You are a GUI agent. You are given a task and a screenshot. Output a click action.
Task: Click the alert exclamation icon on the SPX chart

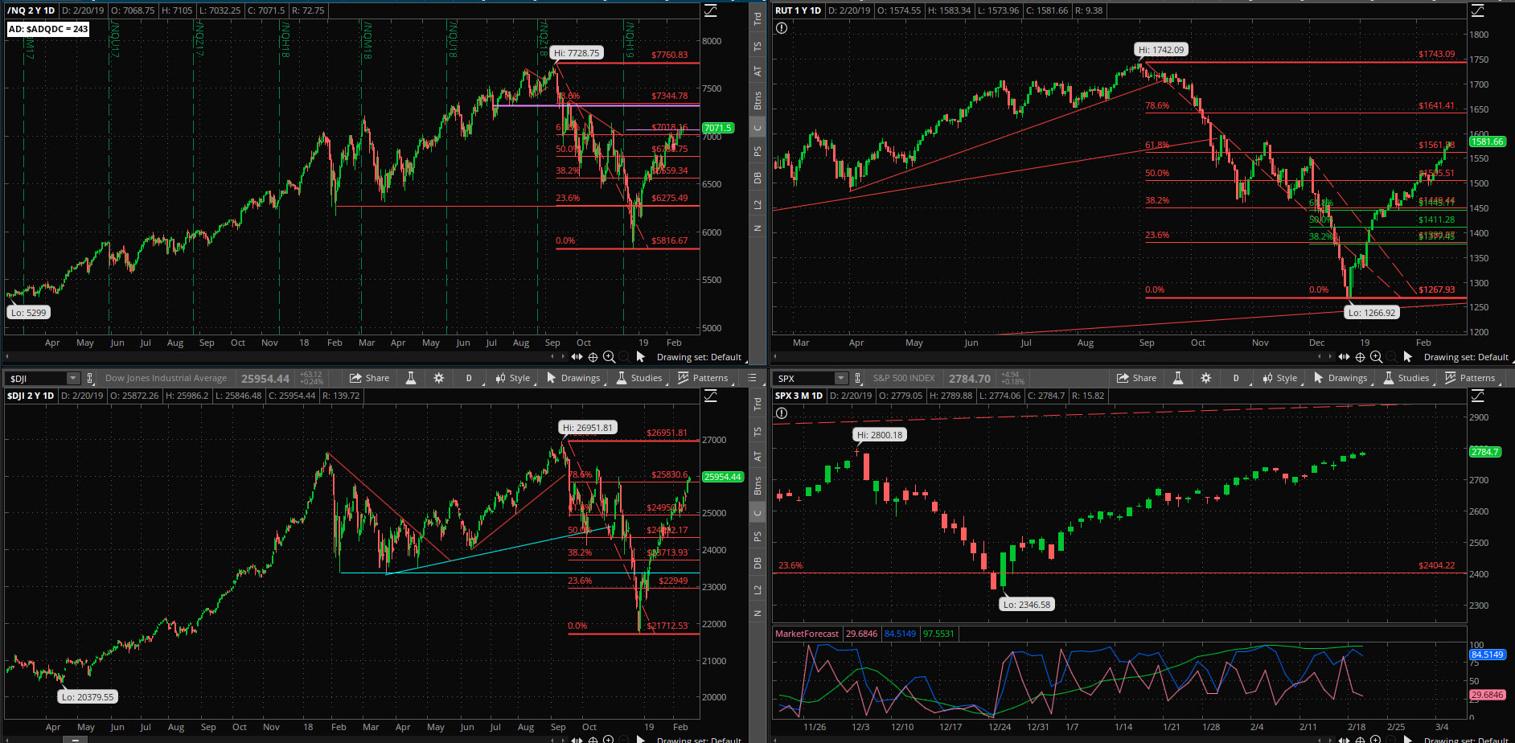click(x=782, y=413)
